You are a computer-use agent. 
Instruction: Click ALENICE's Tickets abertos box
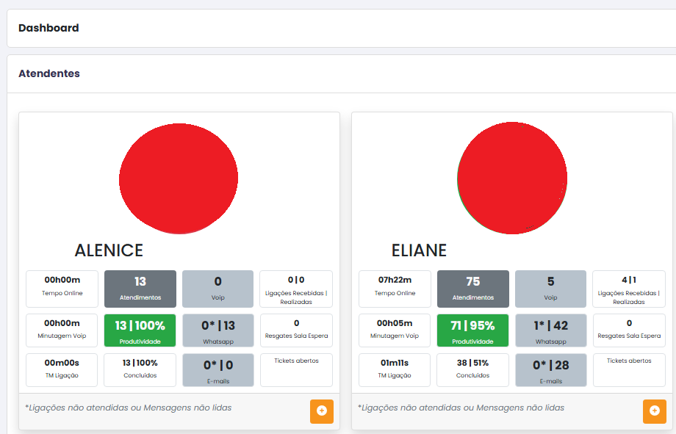[x=296, y=370]
